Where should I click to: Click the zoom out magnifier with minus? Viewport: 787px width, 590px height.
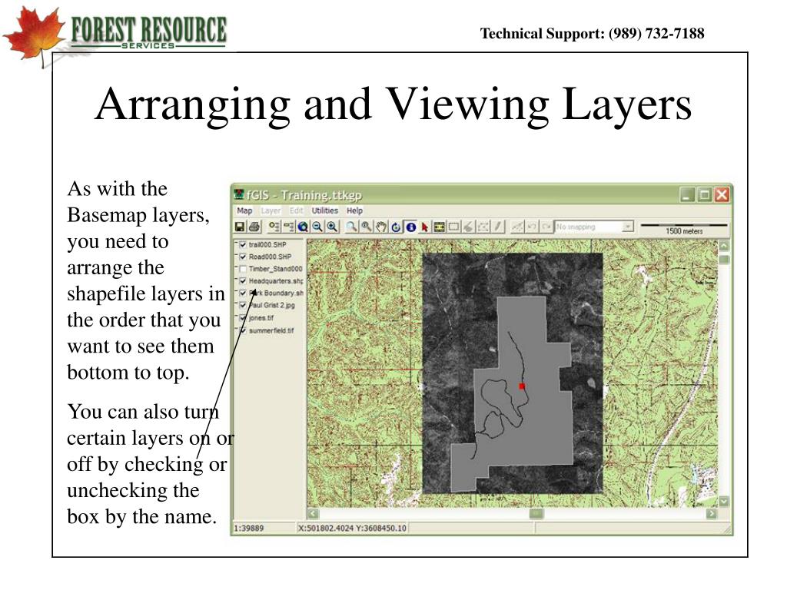pyautogui.click(x=317, y=227)
